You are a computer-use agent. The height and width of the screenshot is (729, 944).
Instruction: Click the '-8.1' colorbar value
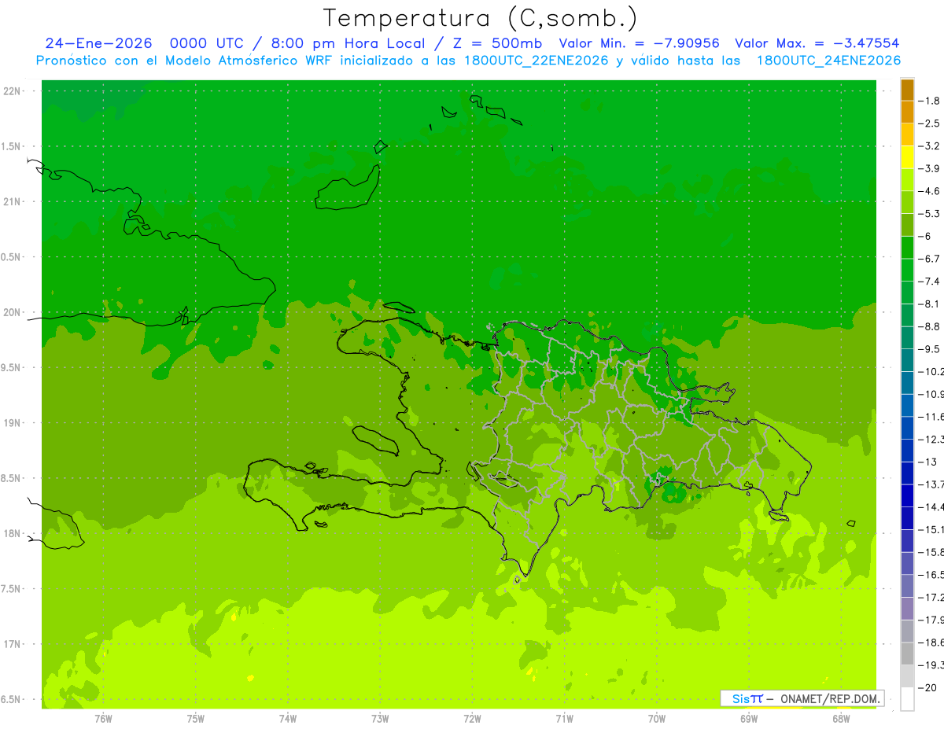pyautogui.click(x=929, y=304)
